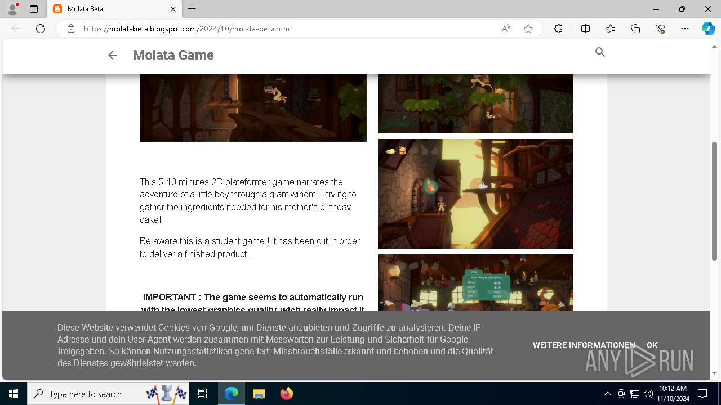This screenshot has height=405, width=721.
Task: Open Task View on taskbar
Action: click(x=203, y=394)
